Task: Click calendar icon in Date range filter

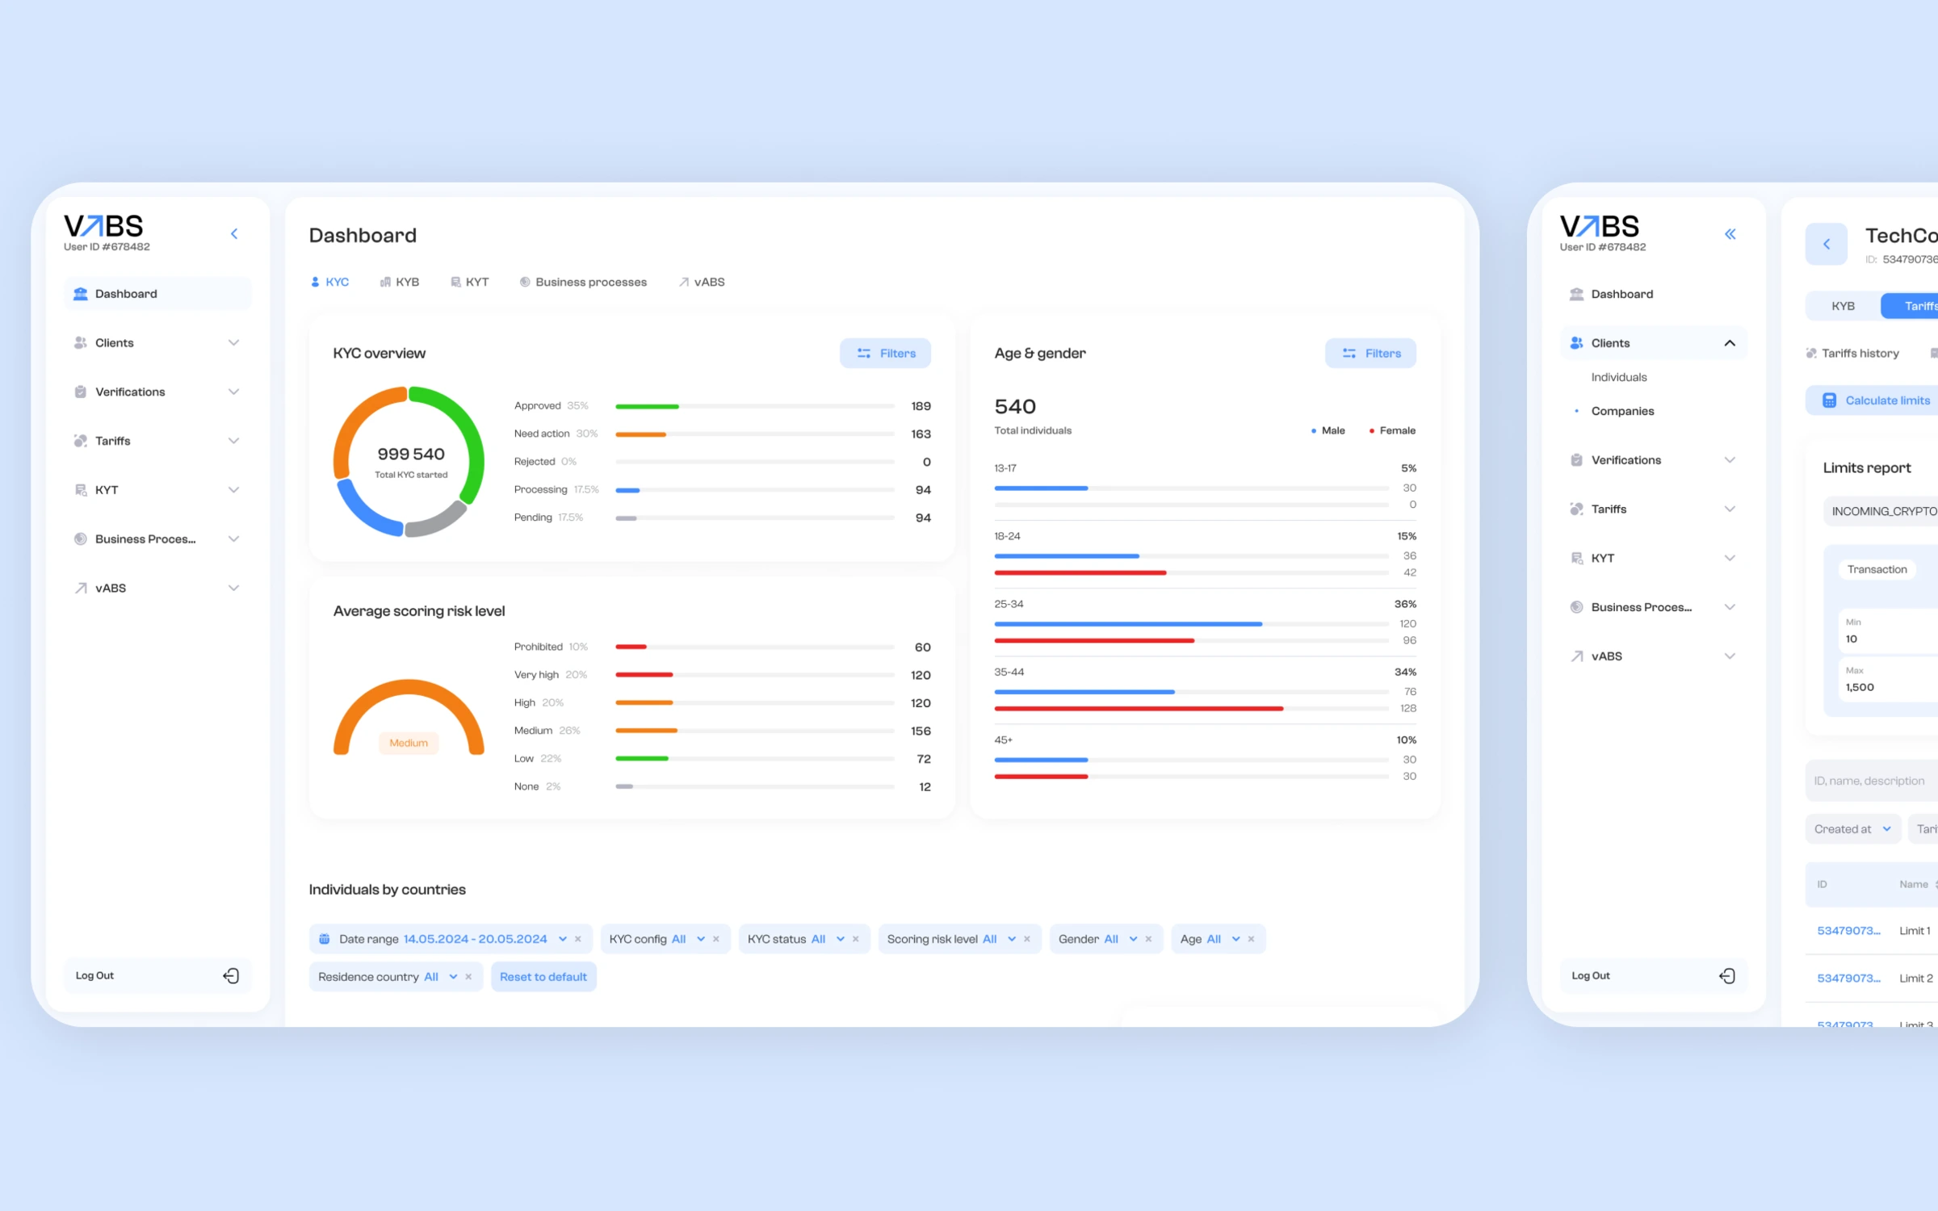Action: tap(324, 939)
